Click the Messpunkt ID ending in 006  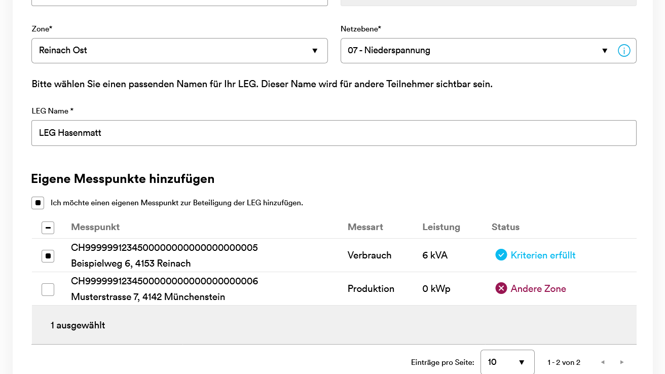[x=164, y=281]
